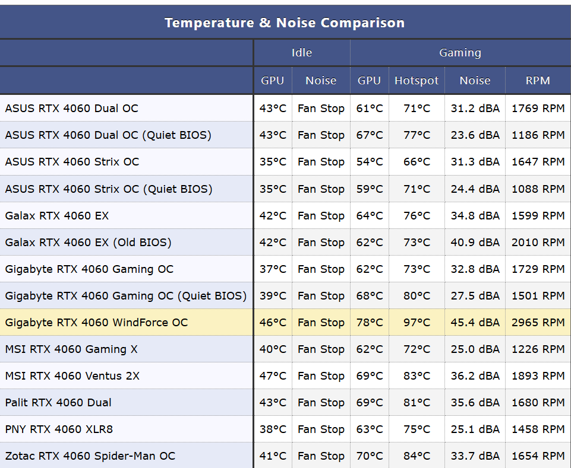Click the 2010 RPM cell
The width and height of the screenshot is (571, 468).
click(x=538, y=243)
